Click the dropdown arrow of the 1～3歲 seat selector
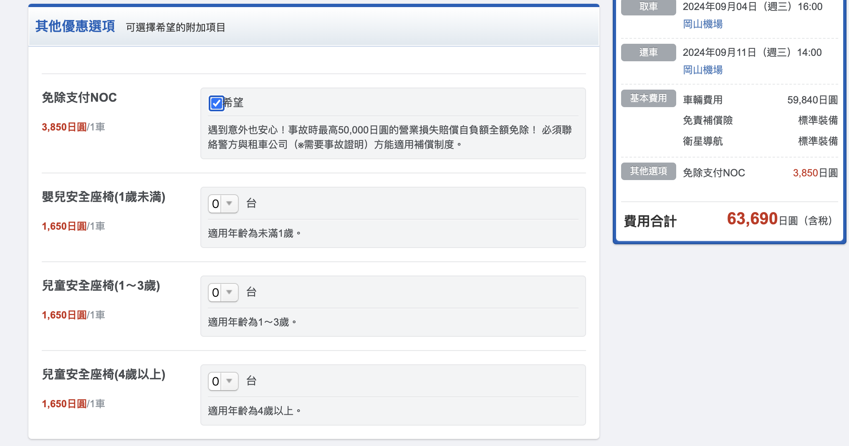849x446 pixels. tap(229, 292)
